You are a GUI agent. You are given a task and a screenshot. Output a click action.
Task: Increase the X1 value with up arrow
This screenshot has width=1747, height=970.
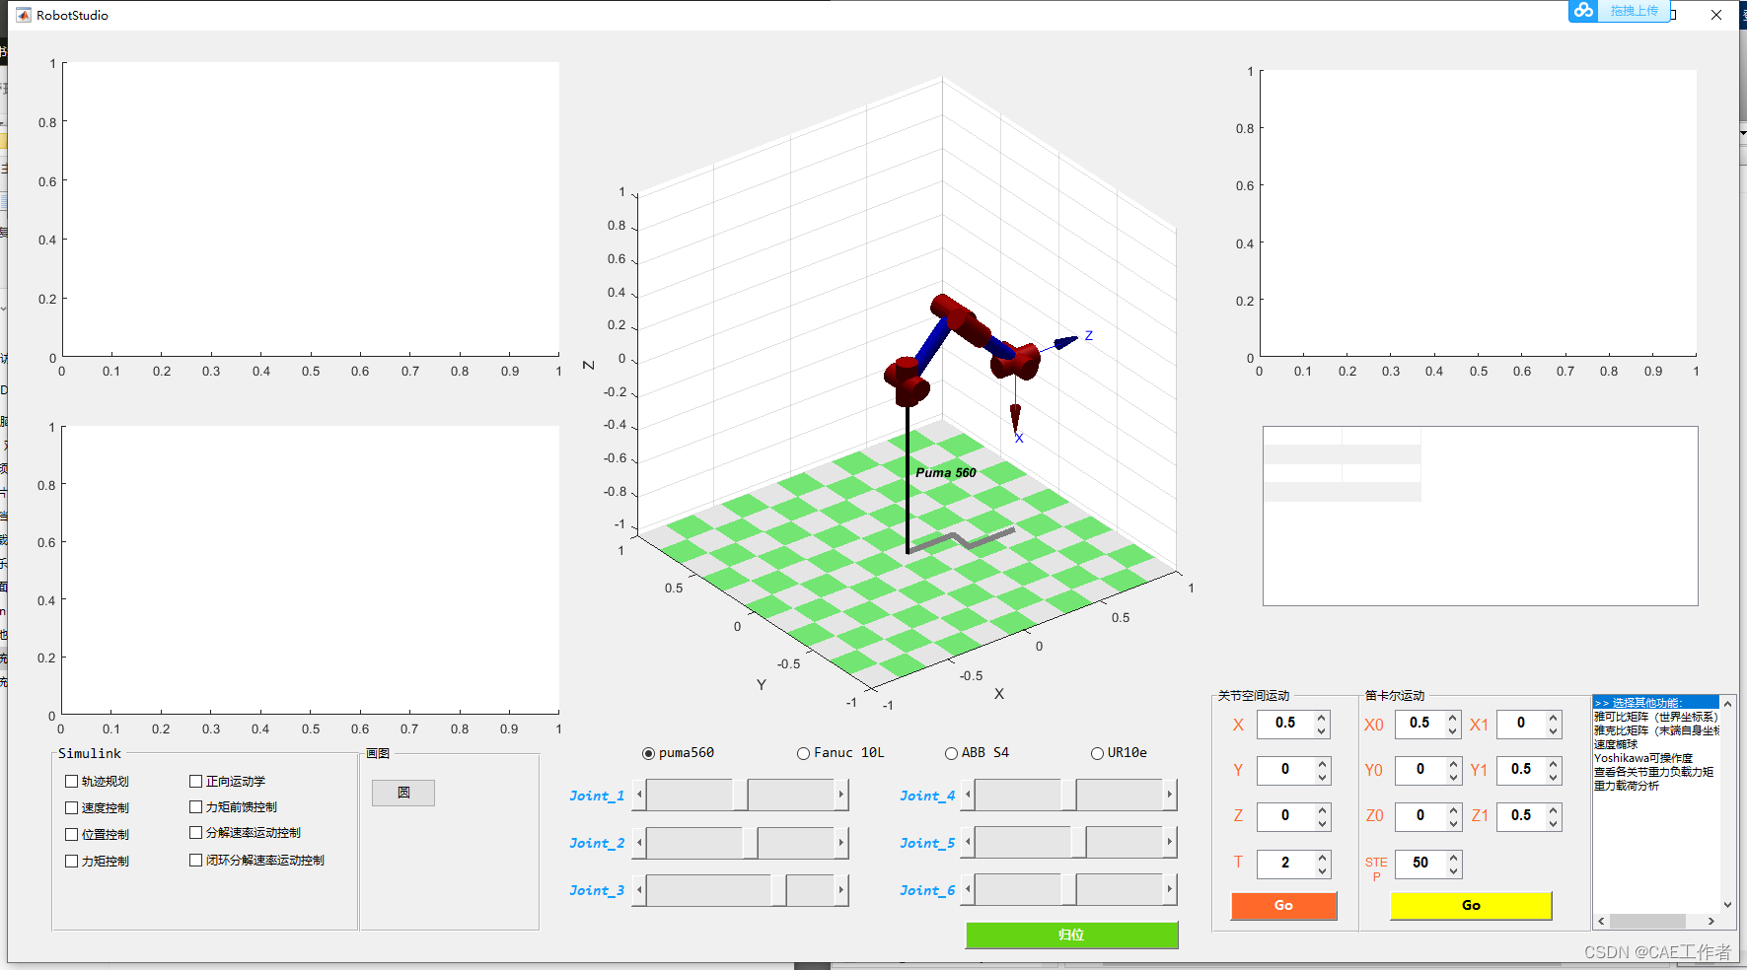[1554, 717]
